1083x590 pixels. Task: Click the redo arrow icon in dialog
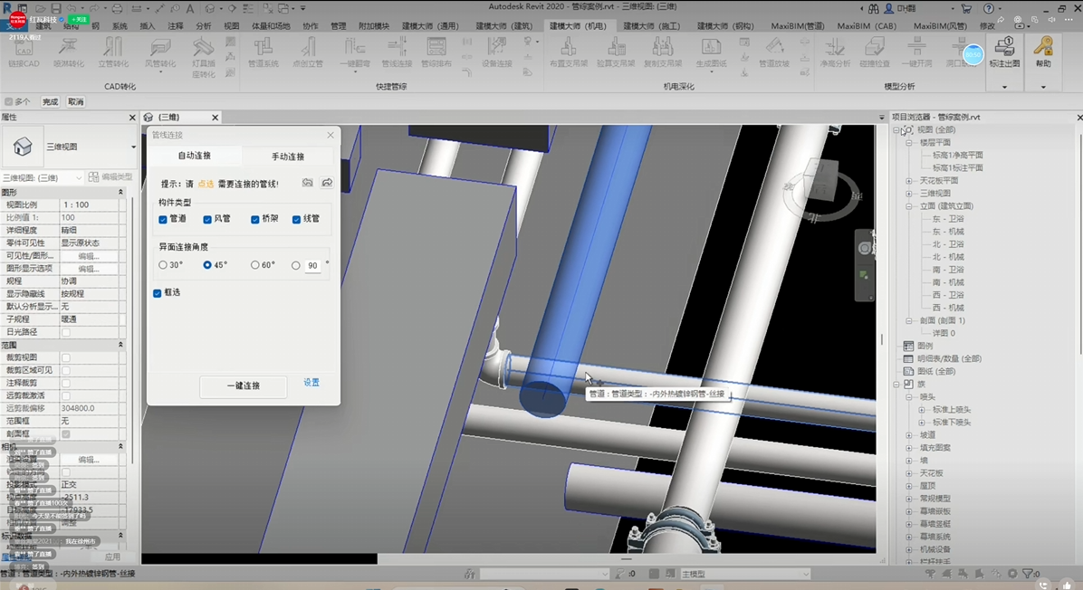(327, 183)
